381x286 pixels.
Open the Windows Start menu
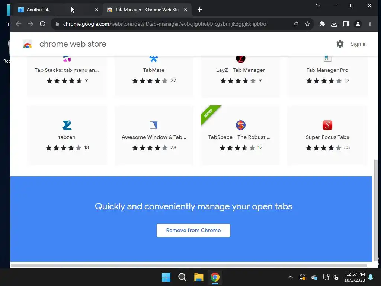pyautogui.click(x=166, y=277)
